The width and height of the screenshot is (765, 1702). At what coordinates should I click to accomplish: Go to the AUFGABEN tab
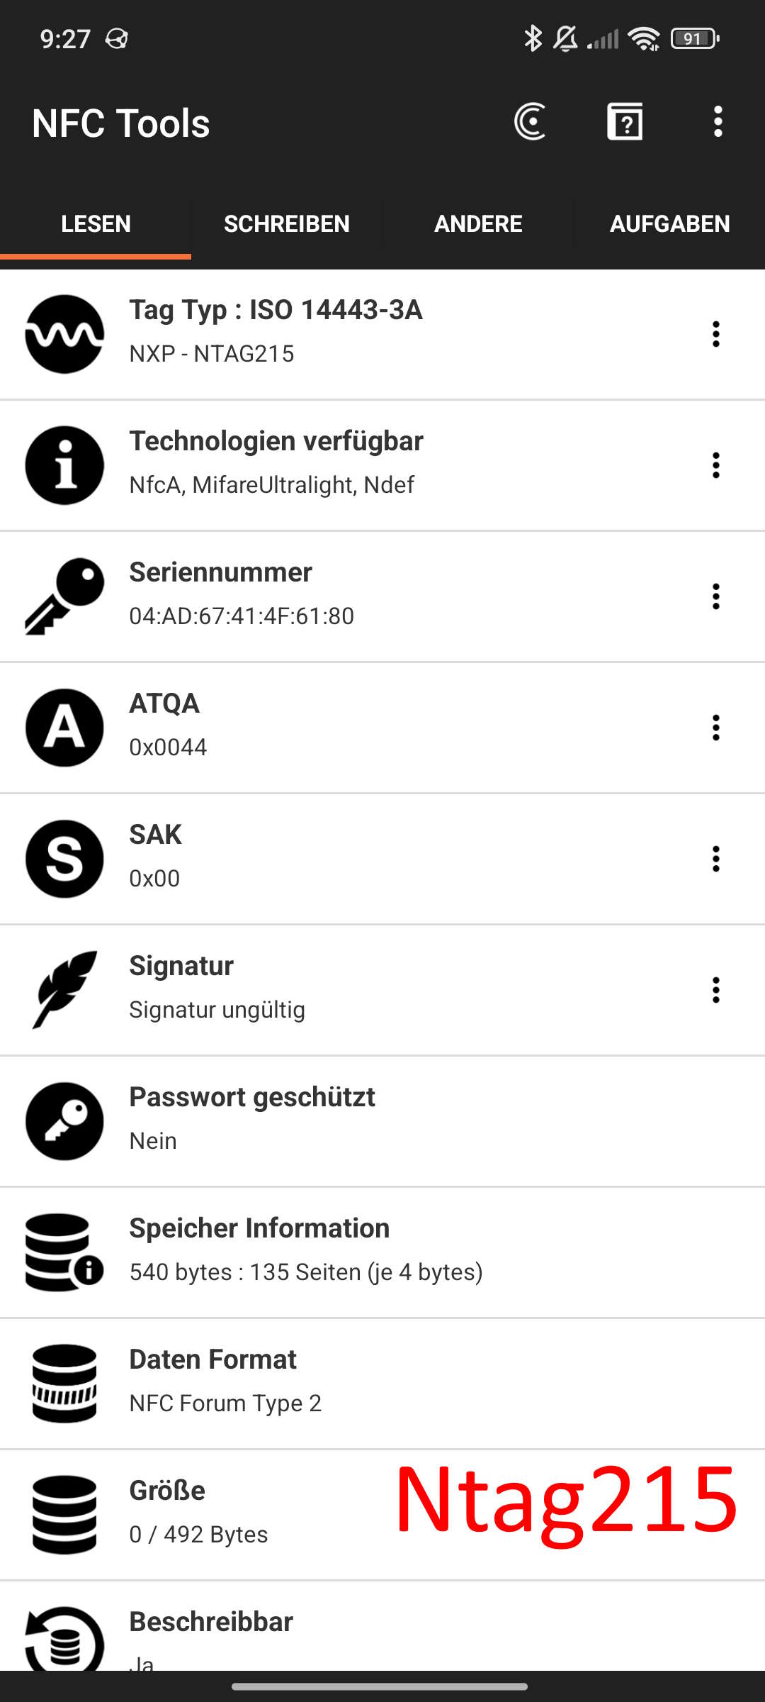(x=669, y=224)
